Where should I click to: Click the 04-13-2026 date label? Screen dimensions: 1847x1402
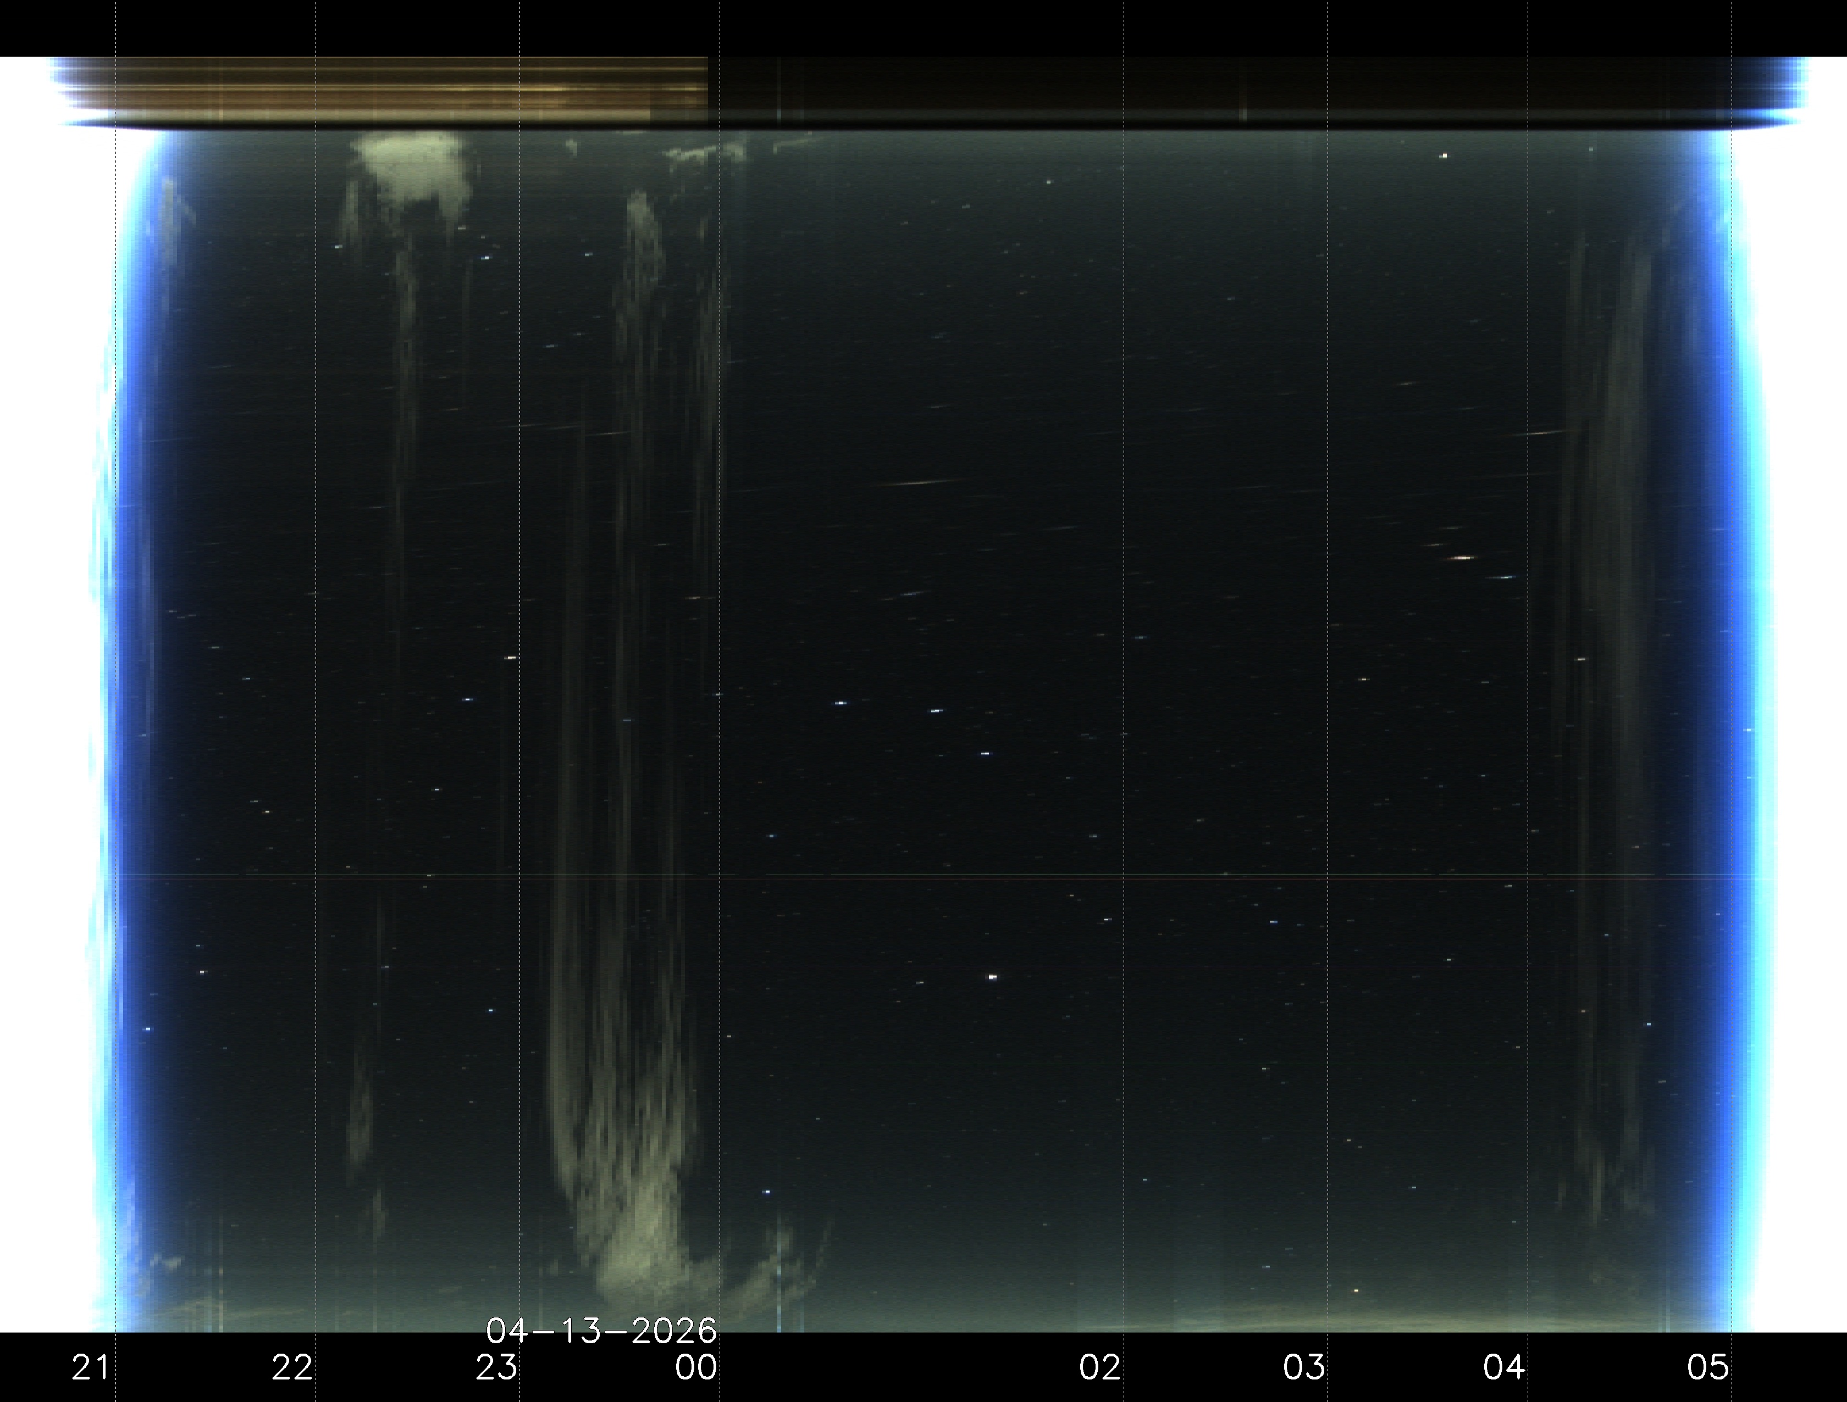(x=601, y=1330)
